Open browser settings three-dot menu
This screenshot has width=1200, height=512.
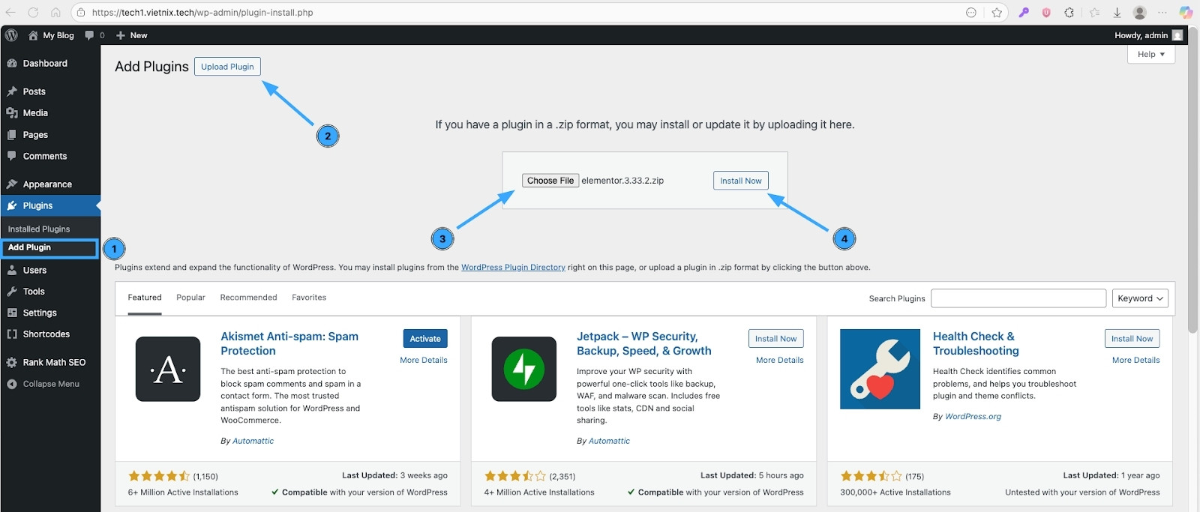point(1162,13)
